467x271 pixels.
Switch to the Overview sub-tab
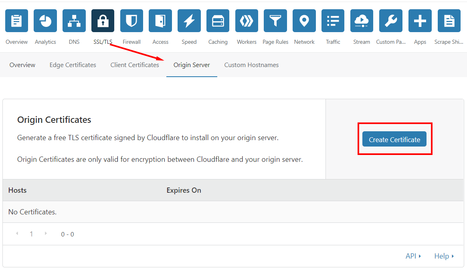click(22, 65)
